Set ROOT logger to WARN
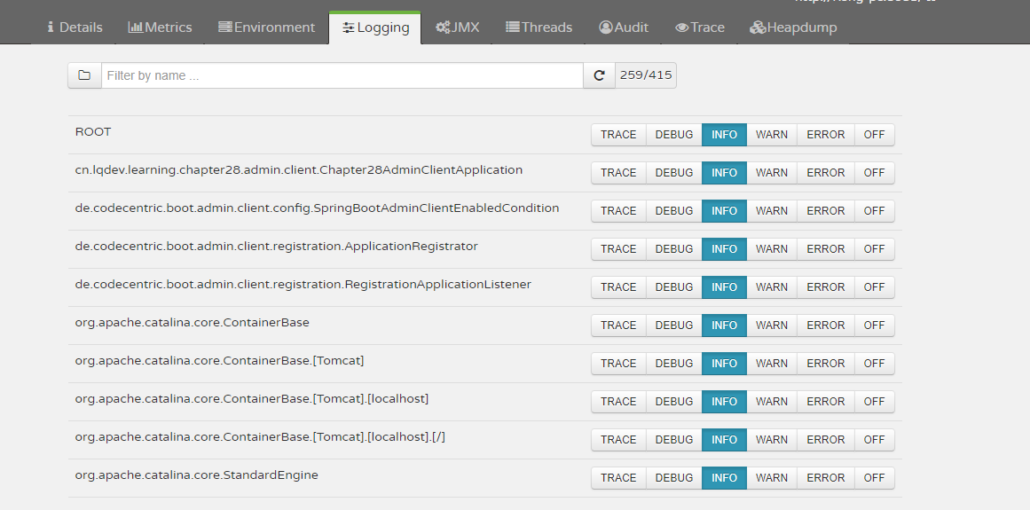The image size is (1030, 510). (771, 135)
